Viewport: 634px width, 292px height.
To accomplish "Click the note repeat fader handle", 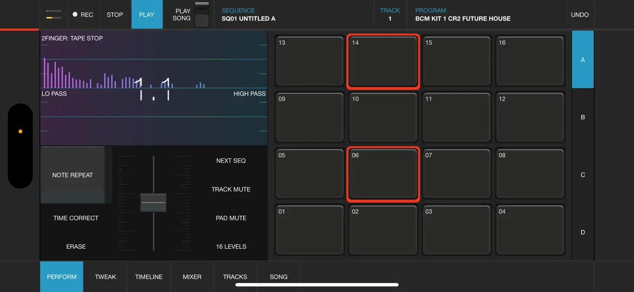I will pos(153,202).
